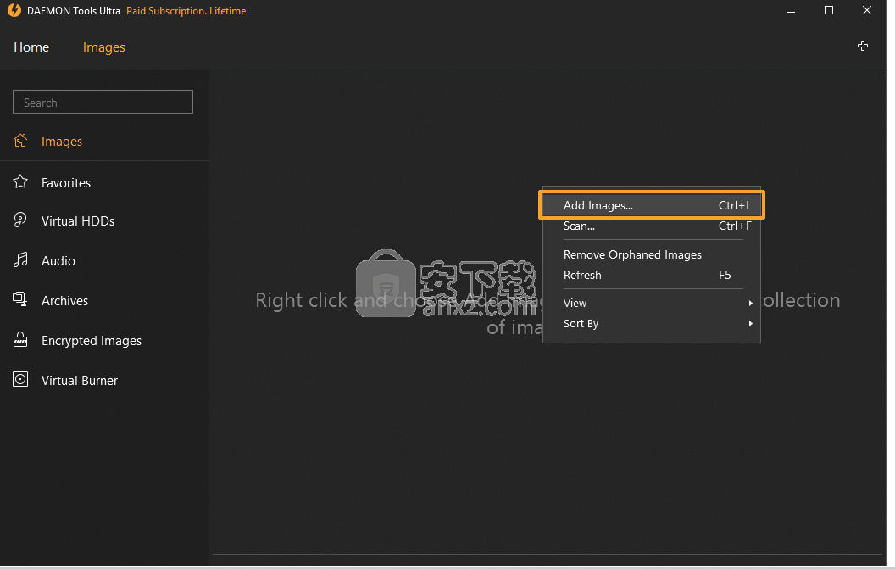This screenshot has width=895, height=569.
Task: Click the Sort By submenu arrow
Action: [751, 324]
